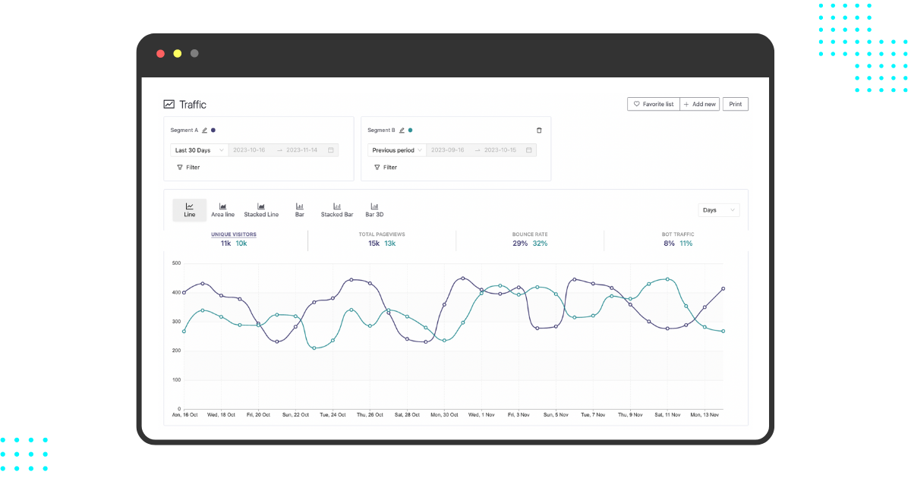The image size is (911, 478).
Task: Choose the Bar 3D chart type
Action: [374, 210]
